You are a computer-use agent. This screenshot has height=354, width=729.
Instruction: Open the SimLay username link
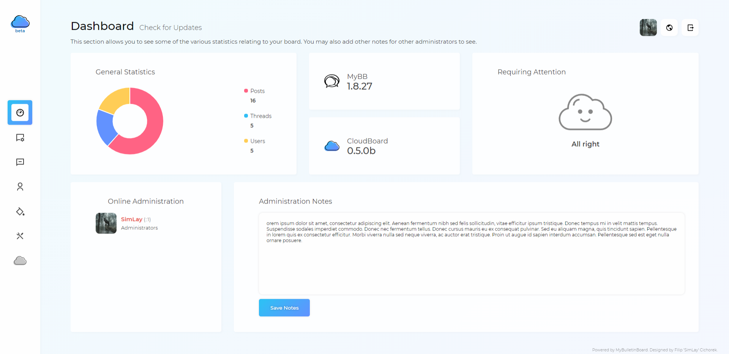(x=131, y=219)
